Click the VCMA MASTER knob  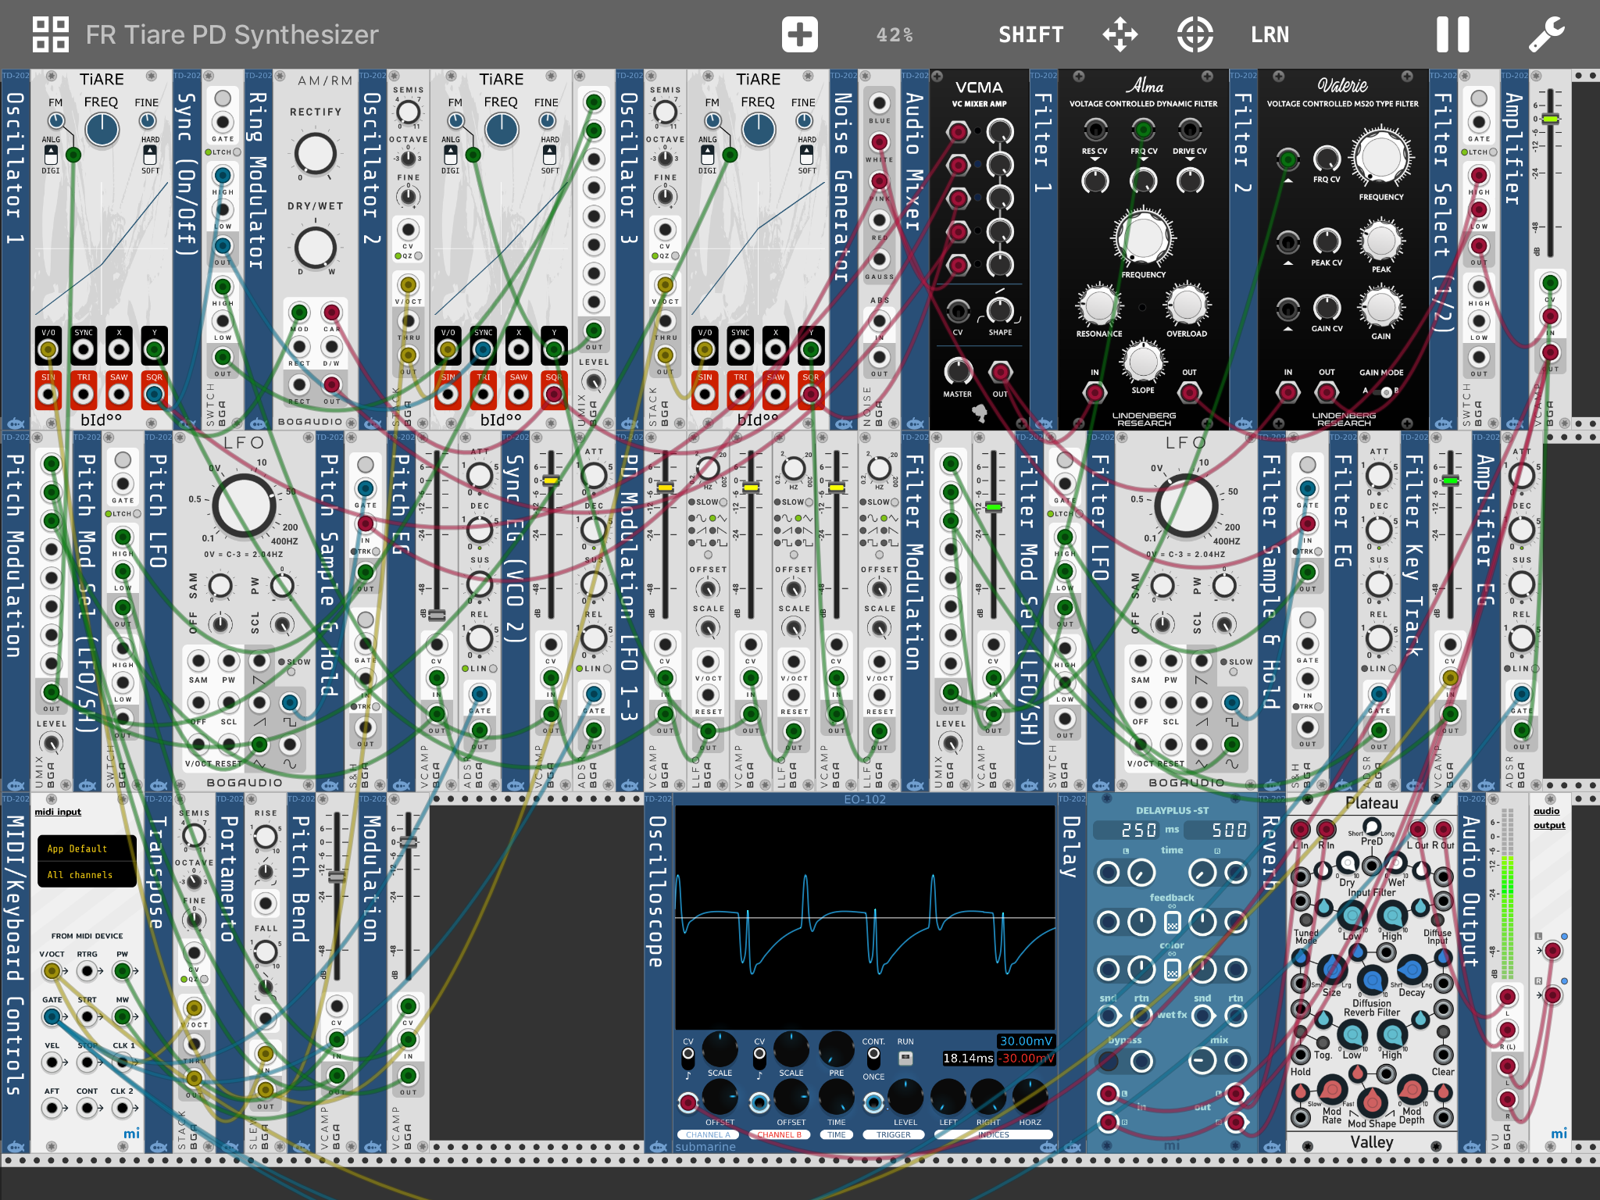(x=957, y=371)
